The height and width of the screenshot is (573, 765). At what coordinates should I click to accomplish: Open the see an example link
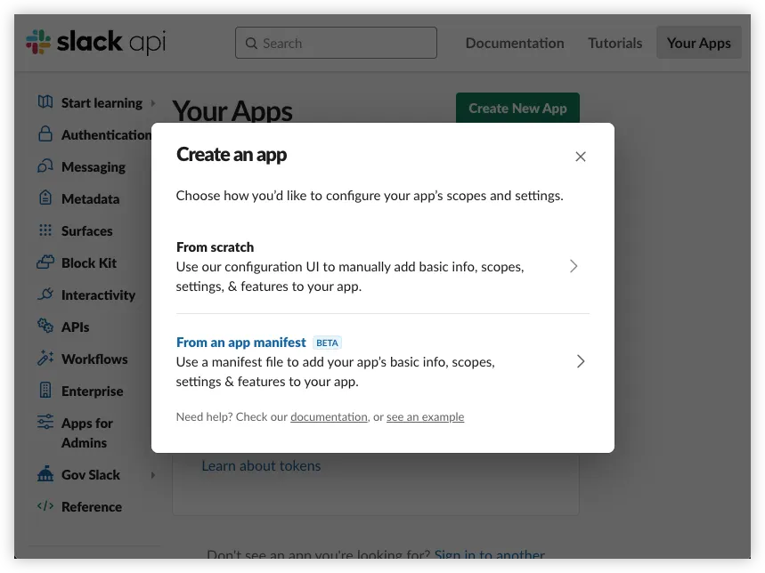tap(425, 417)
